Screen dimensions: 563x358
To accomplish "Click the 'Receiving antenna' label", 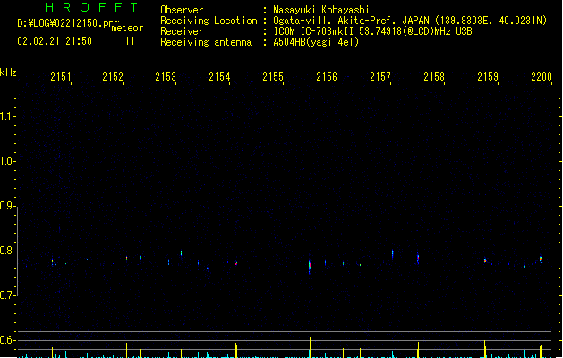I will pos(206,42).
